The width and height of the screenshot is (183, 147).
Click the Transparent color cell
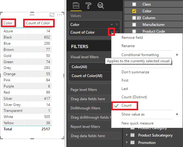click(13, 111)
